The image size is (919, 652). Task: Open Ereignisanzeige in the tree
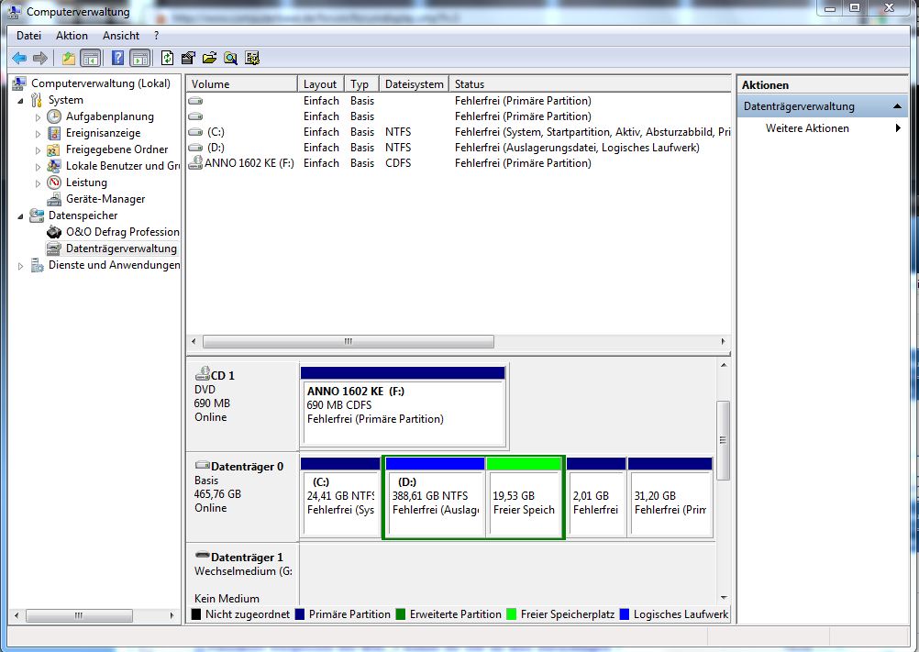click(x=103, y=132)
